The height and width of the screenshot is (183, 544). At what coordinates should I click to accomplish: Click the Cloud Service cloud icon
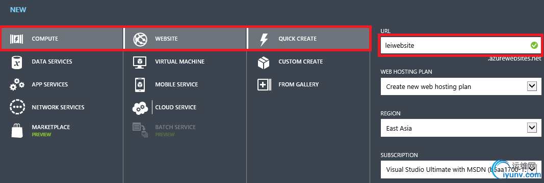coord(141,108)
